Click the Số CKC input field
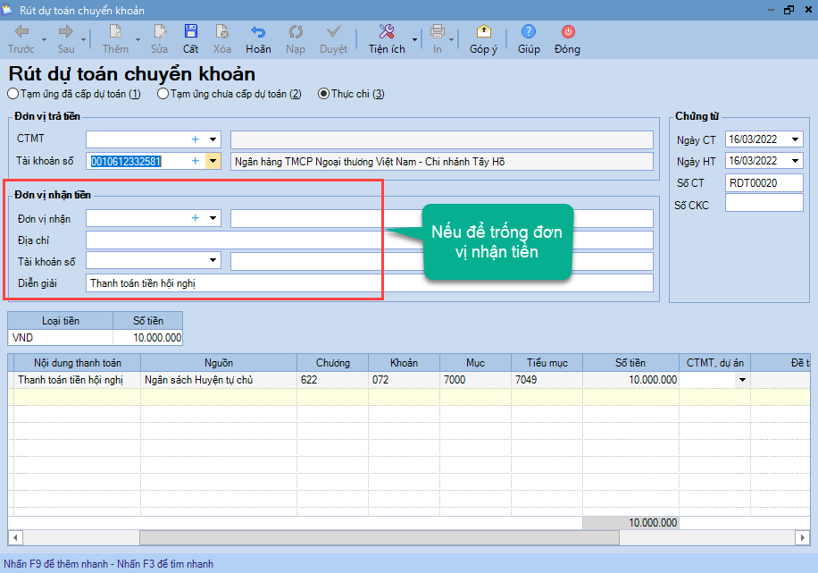818x573 pixels. 764,205
